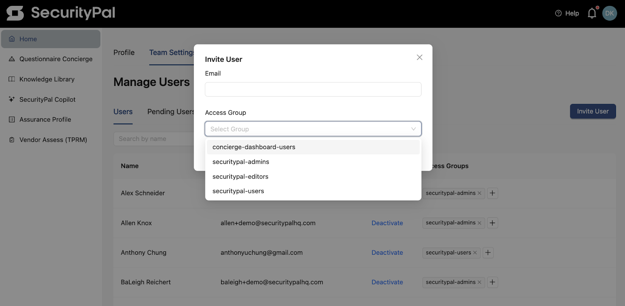Add access group for BaLeigh Reichert
The height and width of the screenshot is (306, 625).
493,282
